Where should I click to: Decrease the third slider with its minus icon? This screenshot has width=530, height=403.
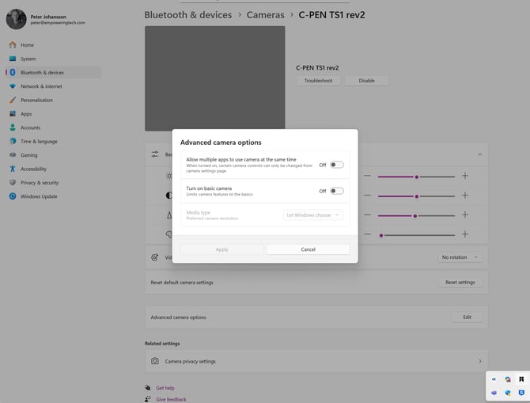367,215
